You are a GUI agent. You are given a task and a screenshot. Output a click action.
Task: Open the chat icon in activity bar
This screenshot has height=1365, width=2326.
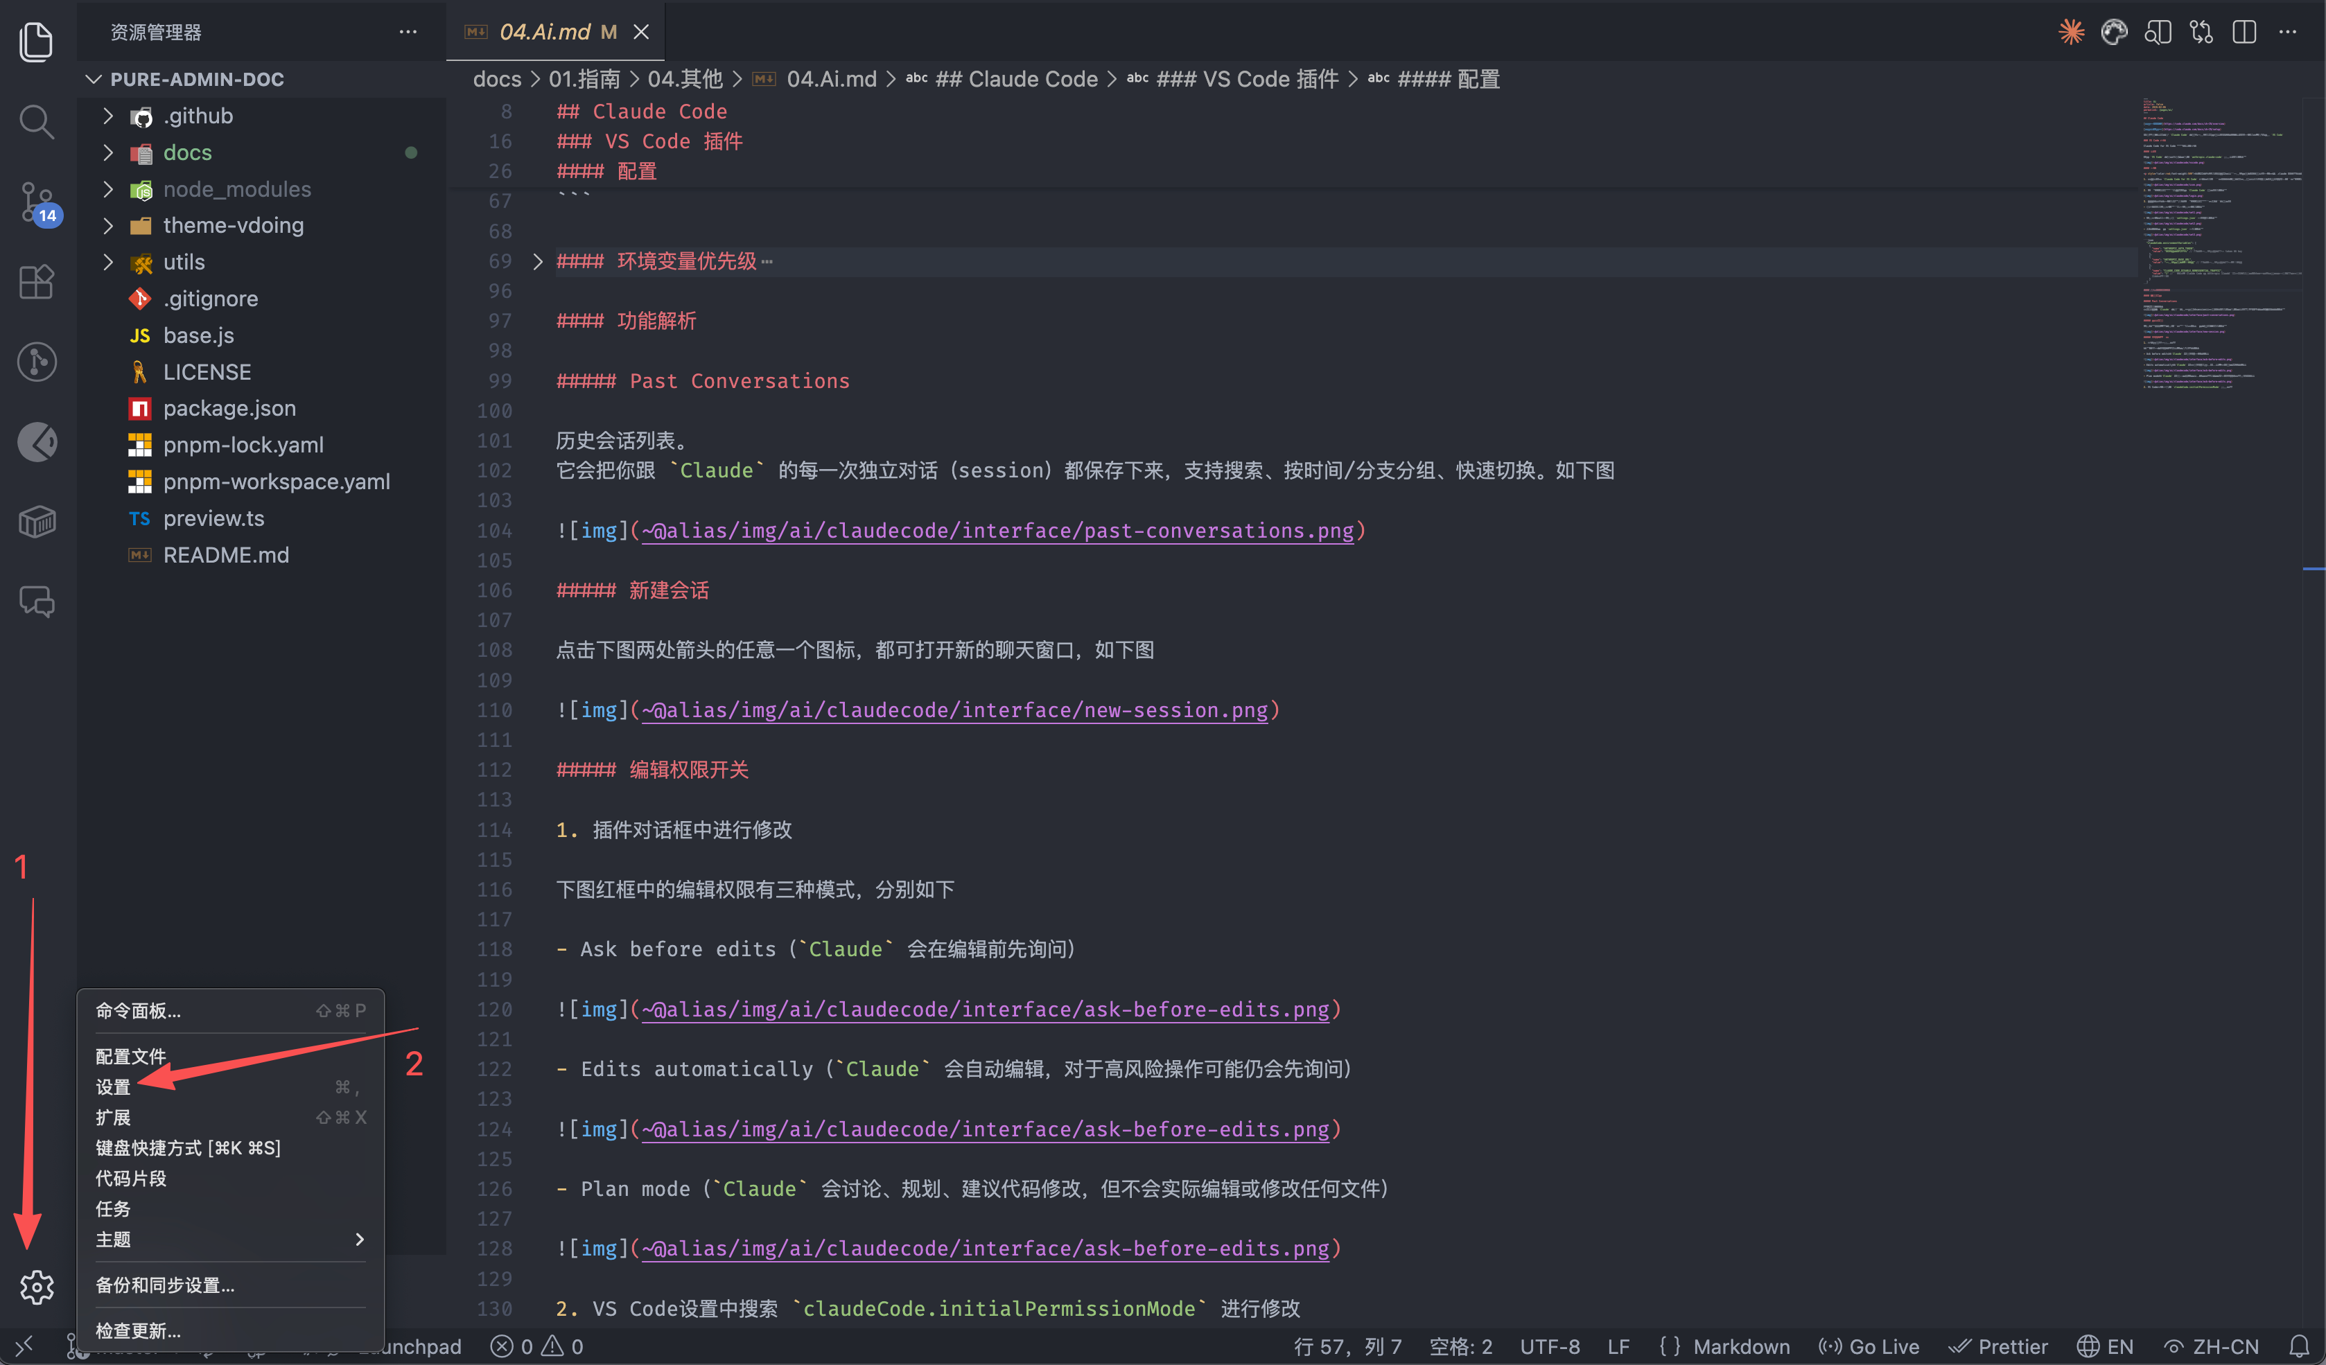coord(36,603)
